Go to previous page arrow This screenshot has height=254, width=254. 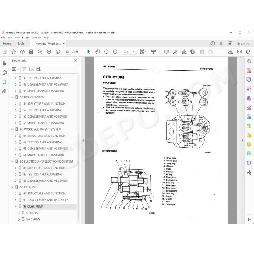click(49, 52)
